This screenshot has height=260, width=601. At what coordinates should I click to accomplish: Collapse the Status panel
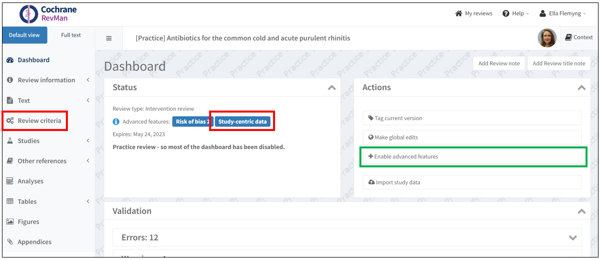click(331, 88)
